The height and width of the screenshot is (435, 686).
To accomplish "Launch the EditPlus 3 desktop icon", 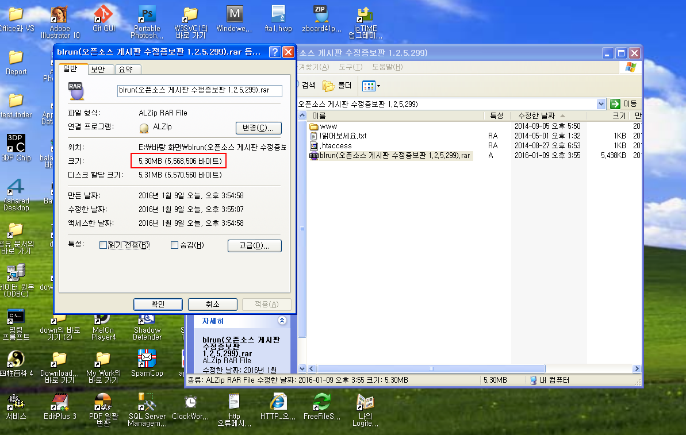I will pos(60,407).
